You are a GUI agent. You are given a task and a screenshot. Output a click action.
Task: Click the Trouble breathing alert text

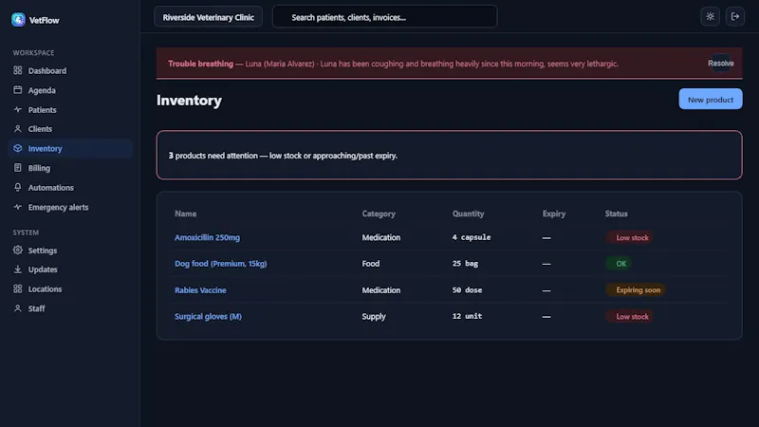[393, 64]
